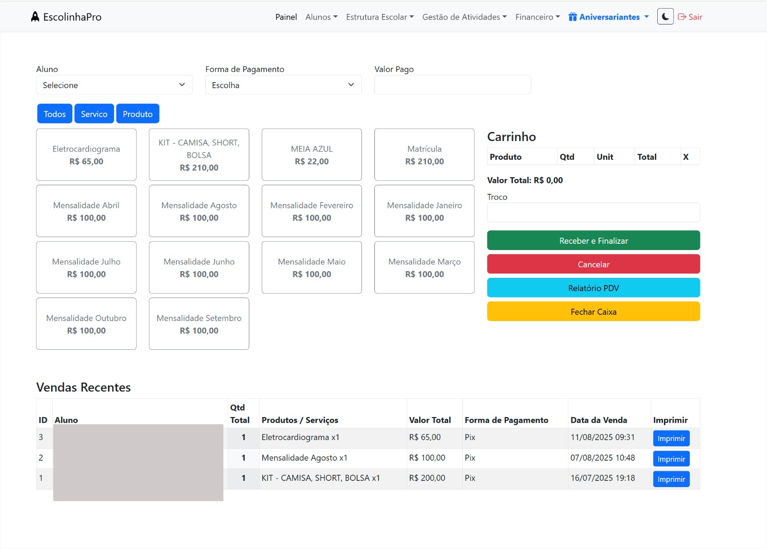Click the Valor Pago input field
767x549 pixels.
[x=452, y=85]
